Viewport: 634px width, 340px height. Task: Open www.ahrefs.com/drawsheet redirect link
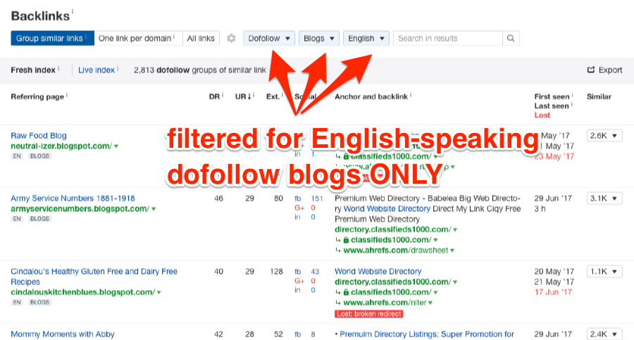click(x=395, y=251)
